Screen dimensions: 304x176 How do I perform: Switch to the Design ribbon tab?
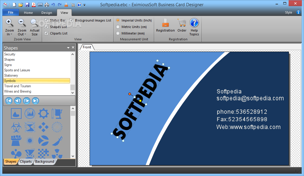pyautogui.click(x=47, y=13)
